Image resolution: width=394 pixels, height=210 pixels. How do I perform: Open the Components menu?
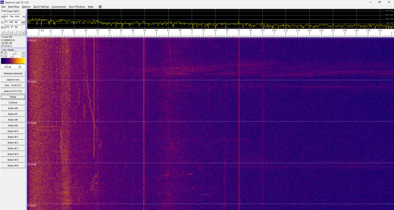[x=59, y=7]
